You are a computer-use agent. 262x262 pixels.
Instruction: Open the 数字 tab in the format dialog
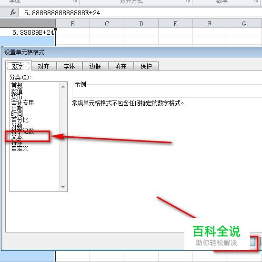point(18,66)
